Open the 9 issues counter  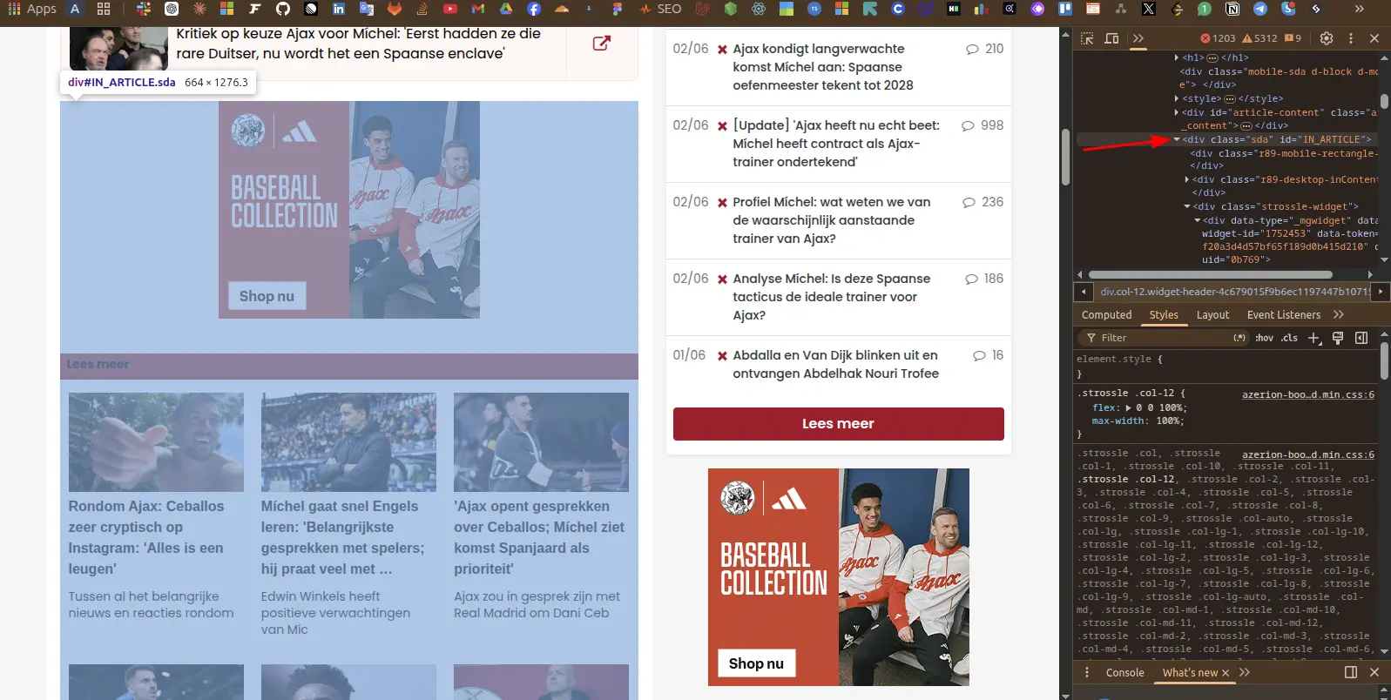(1293, 38)
